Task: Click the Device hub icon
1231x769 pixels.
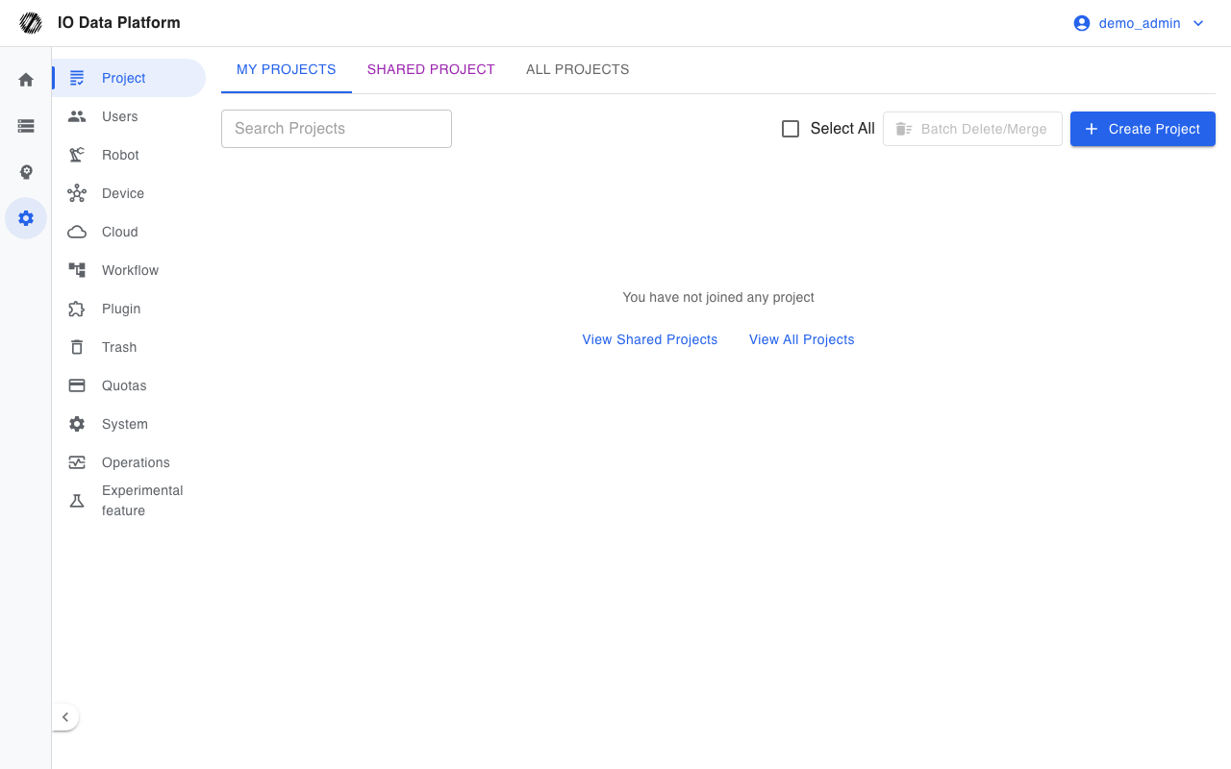Action: tap(77, 193)
